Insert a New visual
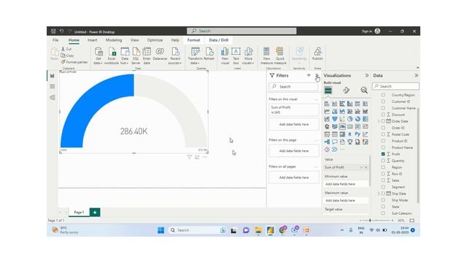The width and height of the screenshot is (467, 263). (225, 56)
